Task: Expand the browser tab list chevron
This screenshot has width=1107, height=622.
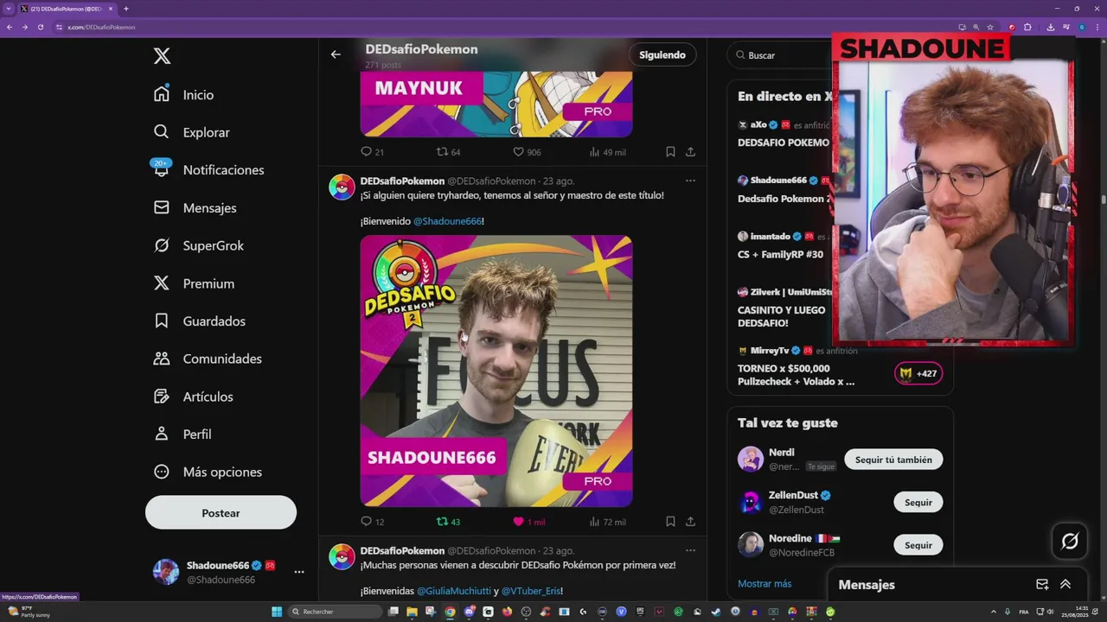Action: click(x=10, y=9)
